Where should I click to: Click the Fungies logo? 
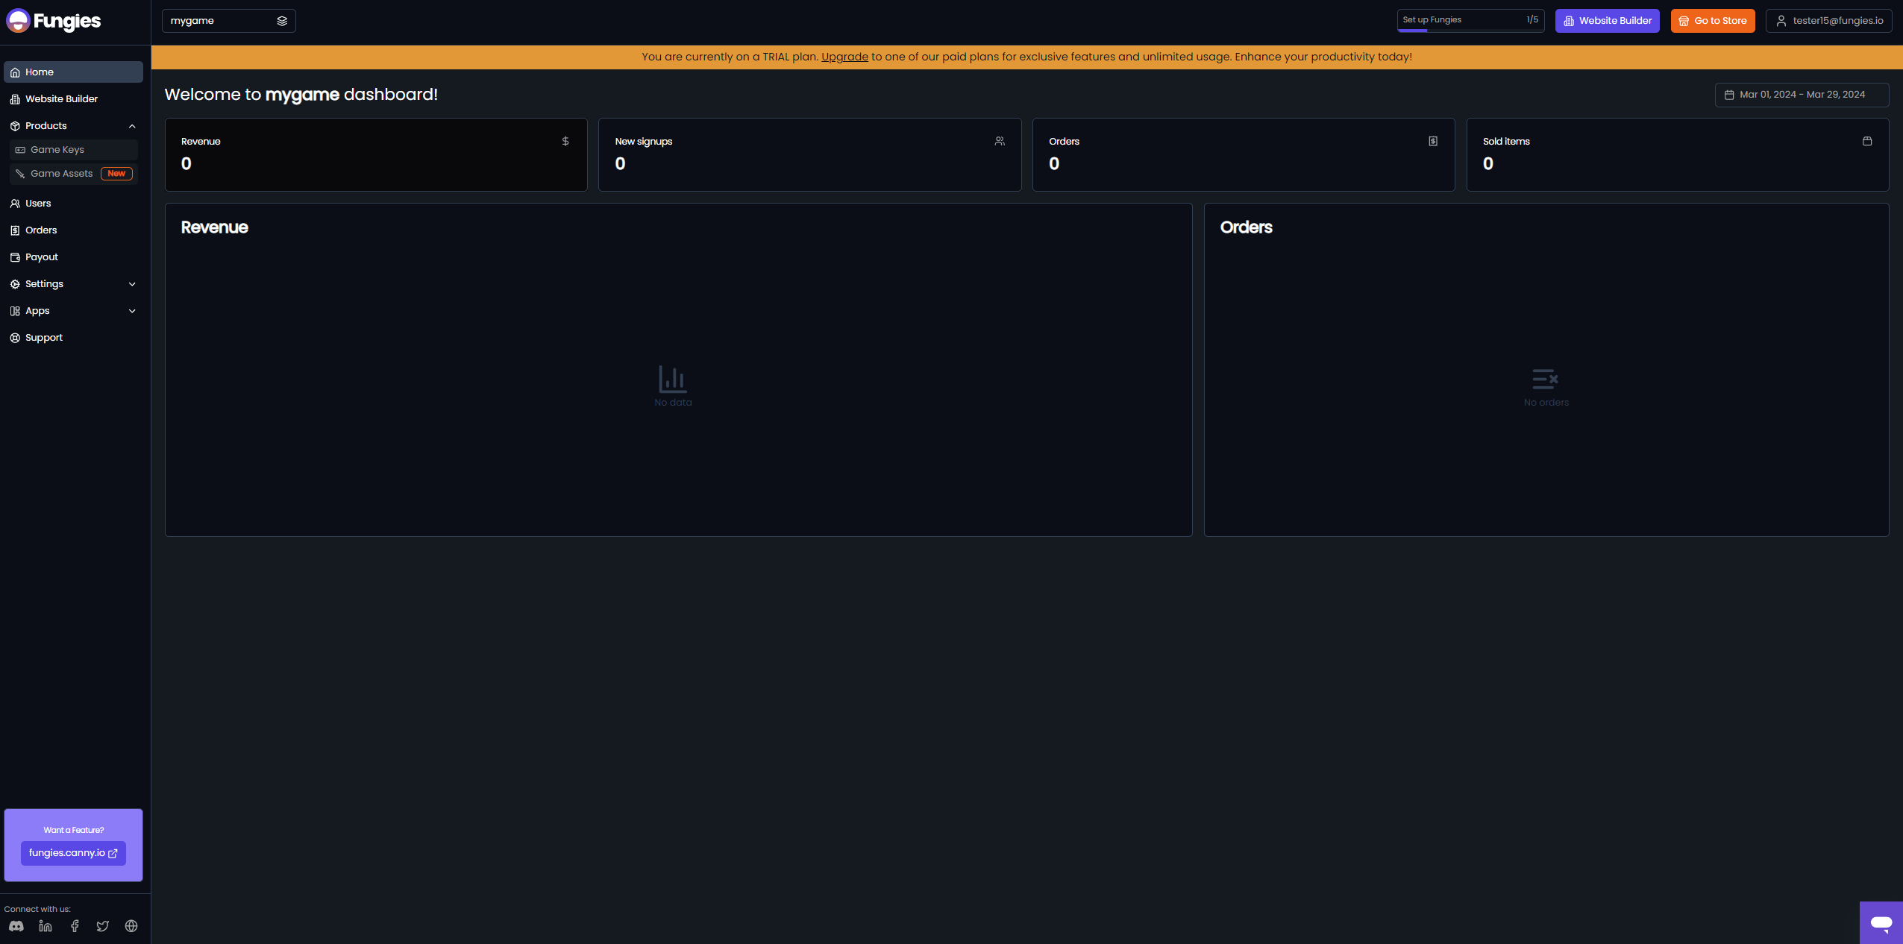54,21
